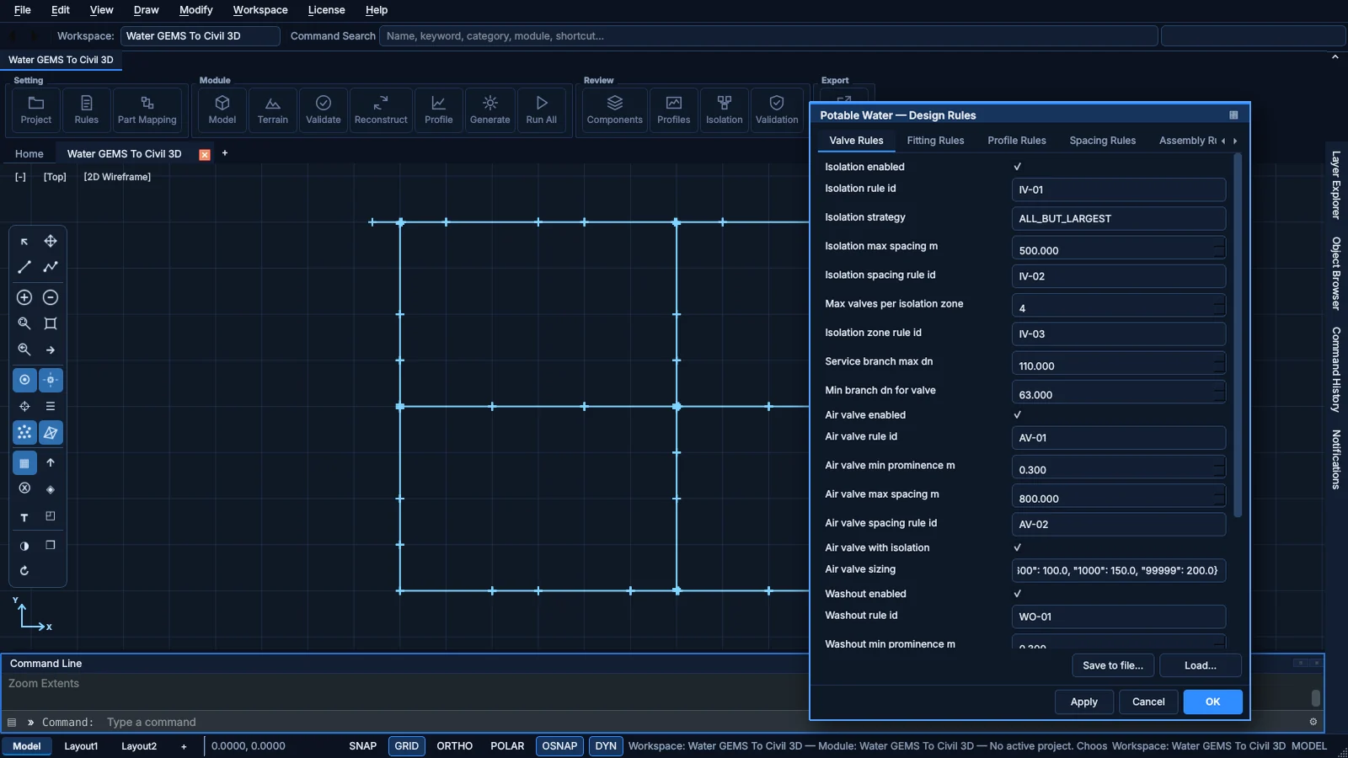Run the Terrain module
1348x758 pixels.
point(273,110)
